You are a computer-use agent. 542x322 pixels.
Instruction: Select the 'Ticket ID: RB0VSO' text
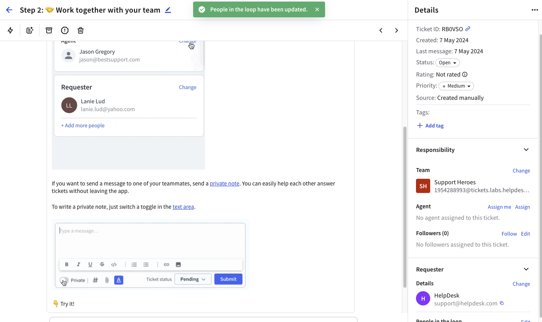pyautogui.click(x=440, y=29)
